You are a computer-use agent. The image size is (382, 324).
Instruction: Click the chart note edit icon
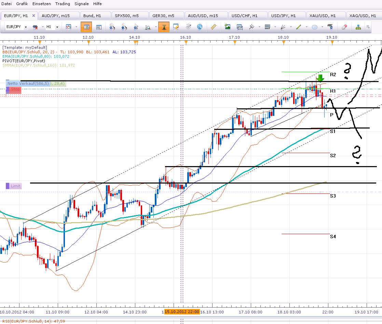pos(176,27)
